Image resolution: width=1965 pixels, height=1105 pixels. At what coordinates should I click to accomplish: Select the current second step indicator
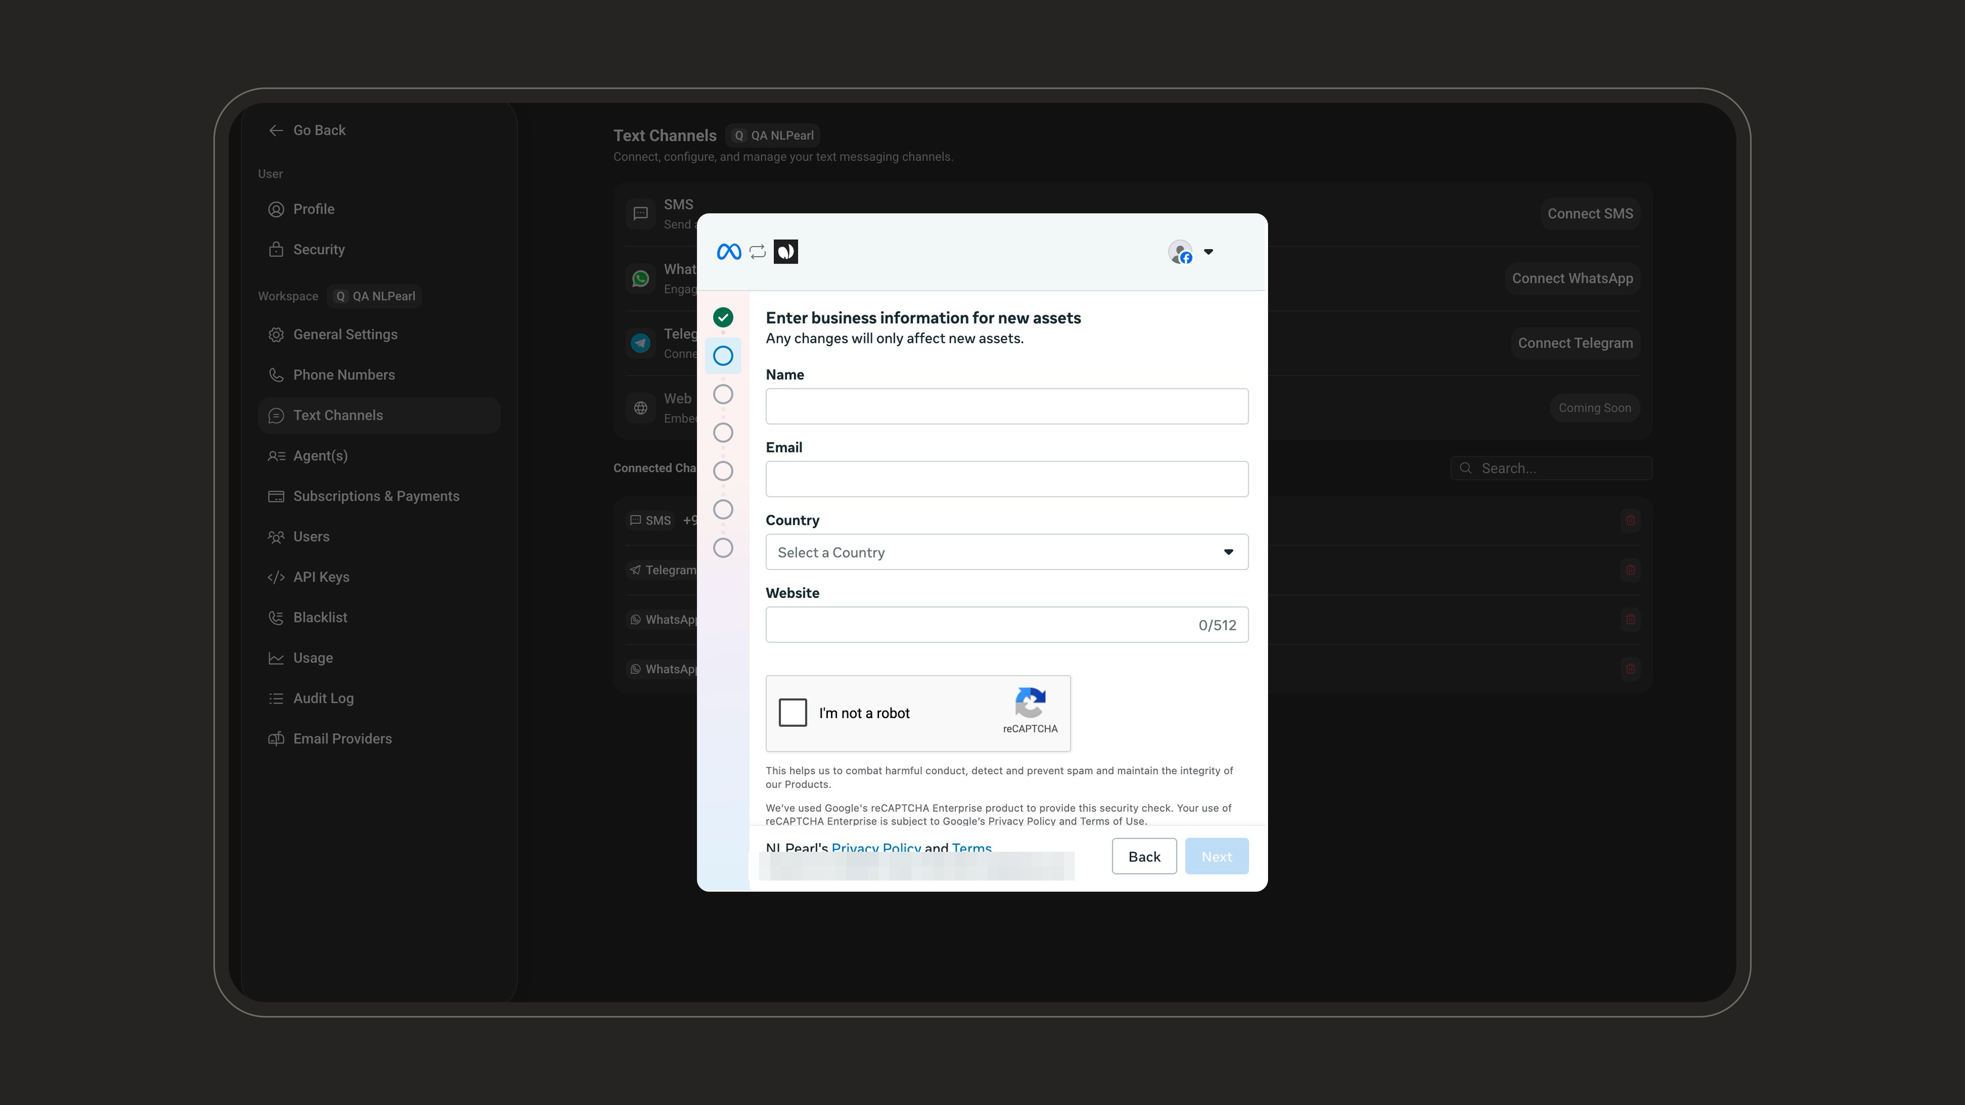point(723,355)
